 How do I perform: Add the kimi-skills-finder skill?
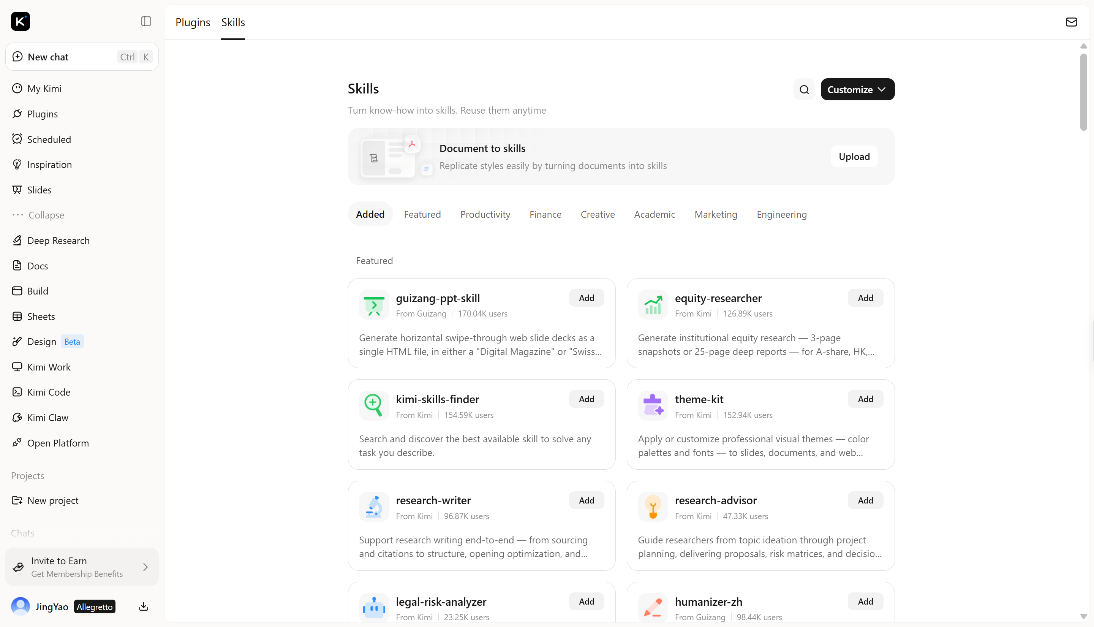pyautogui.click(x=586, y=399)
